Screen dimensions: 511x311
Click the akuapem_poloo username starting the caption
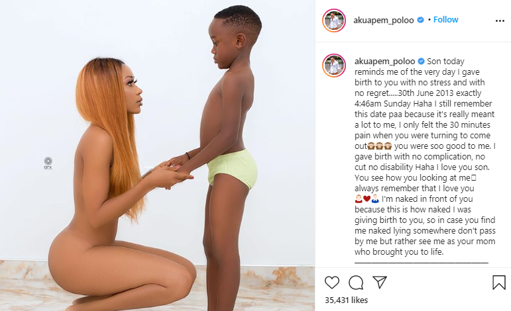pos(385,61)
